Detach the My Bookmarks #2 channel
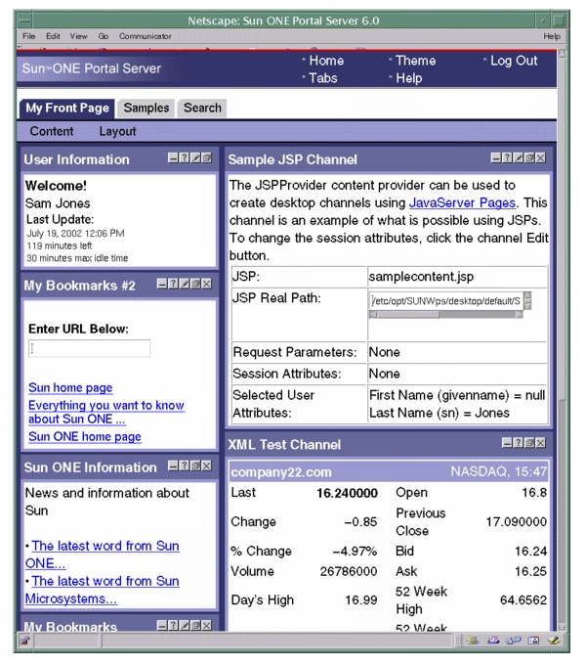 click(195, 284)
